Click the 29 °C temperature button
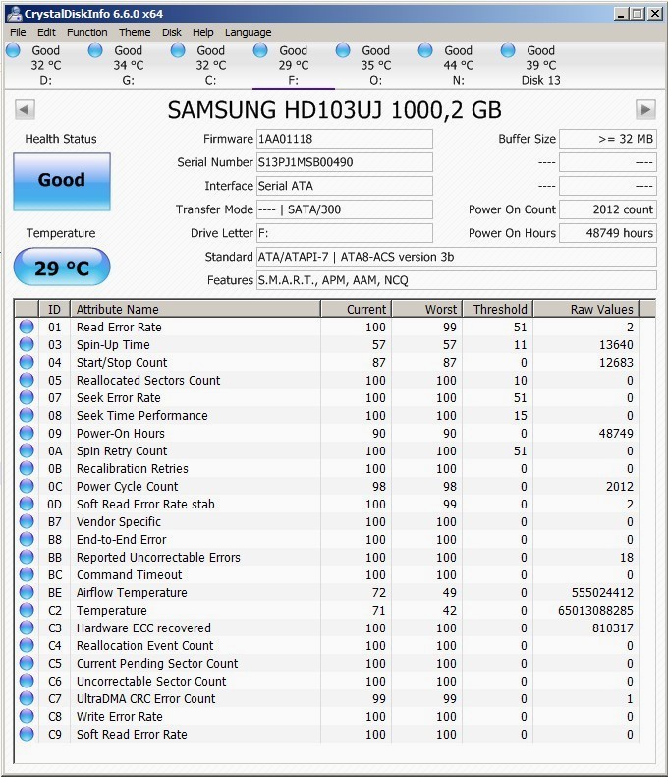Viewport: 668px width, 777px height. (62, 268)
